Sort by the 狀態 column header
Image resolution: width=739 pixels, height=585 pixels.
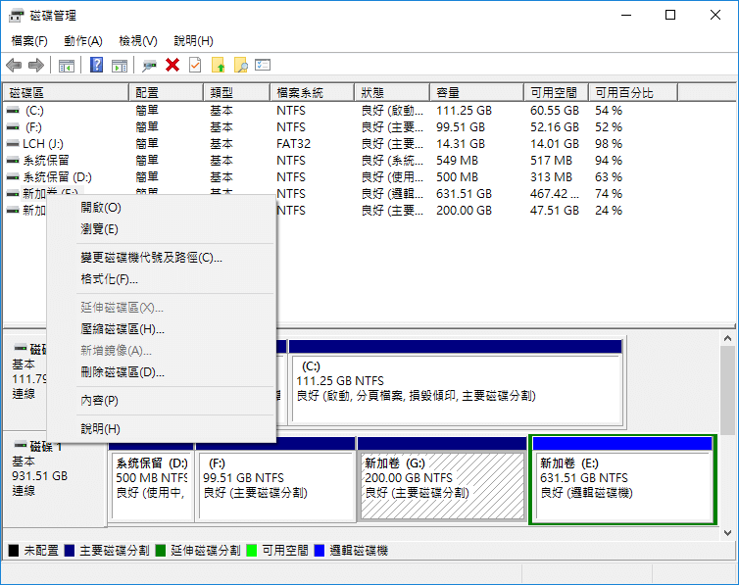(392, 93)
